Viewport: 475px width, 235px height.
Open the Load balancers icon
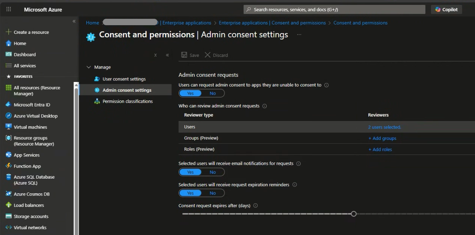[9, 205]
